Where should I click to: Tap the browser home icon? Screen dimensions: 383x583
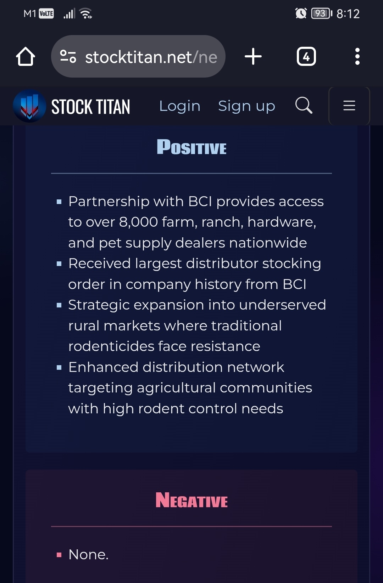click(x=26, y=57)
